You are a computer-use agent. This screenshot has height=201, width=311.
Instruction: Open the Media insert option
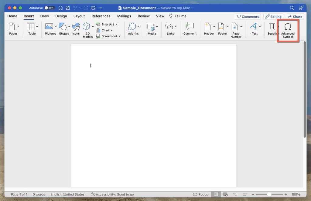(151, 27)
